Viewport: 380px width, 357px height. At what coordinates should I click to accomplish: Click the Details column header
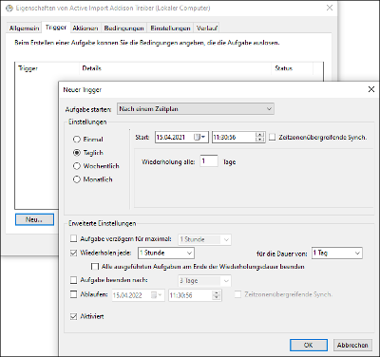(x=175, y=68)
